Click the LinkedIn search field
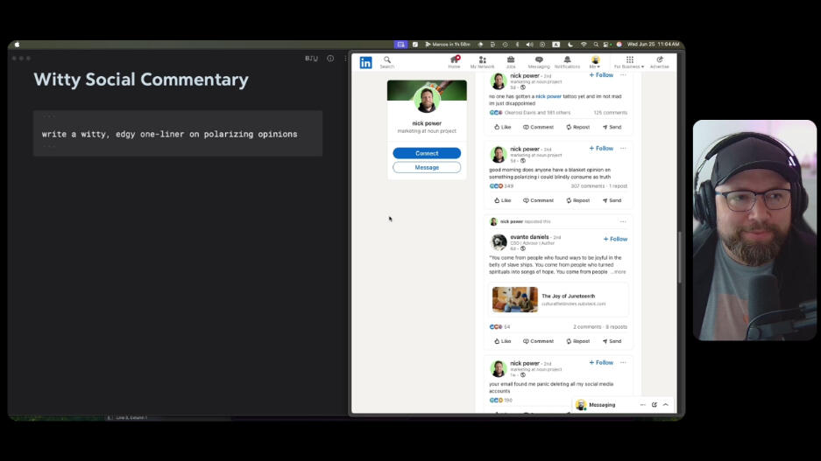Screen dimensions: 821x461 pyautogui.click(x=386, y=62)
